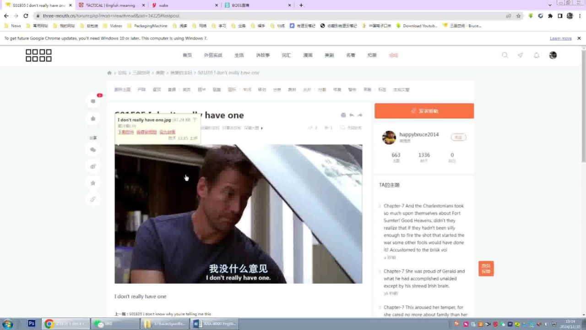The height and width of the screenshot is (330, 586).
Task: Click the left reply arrow beside post title
Action: [x=352, y=115]
